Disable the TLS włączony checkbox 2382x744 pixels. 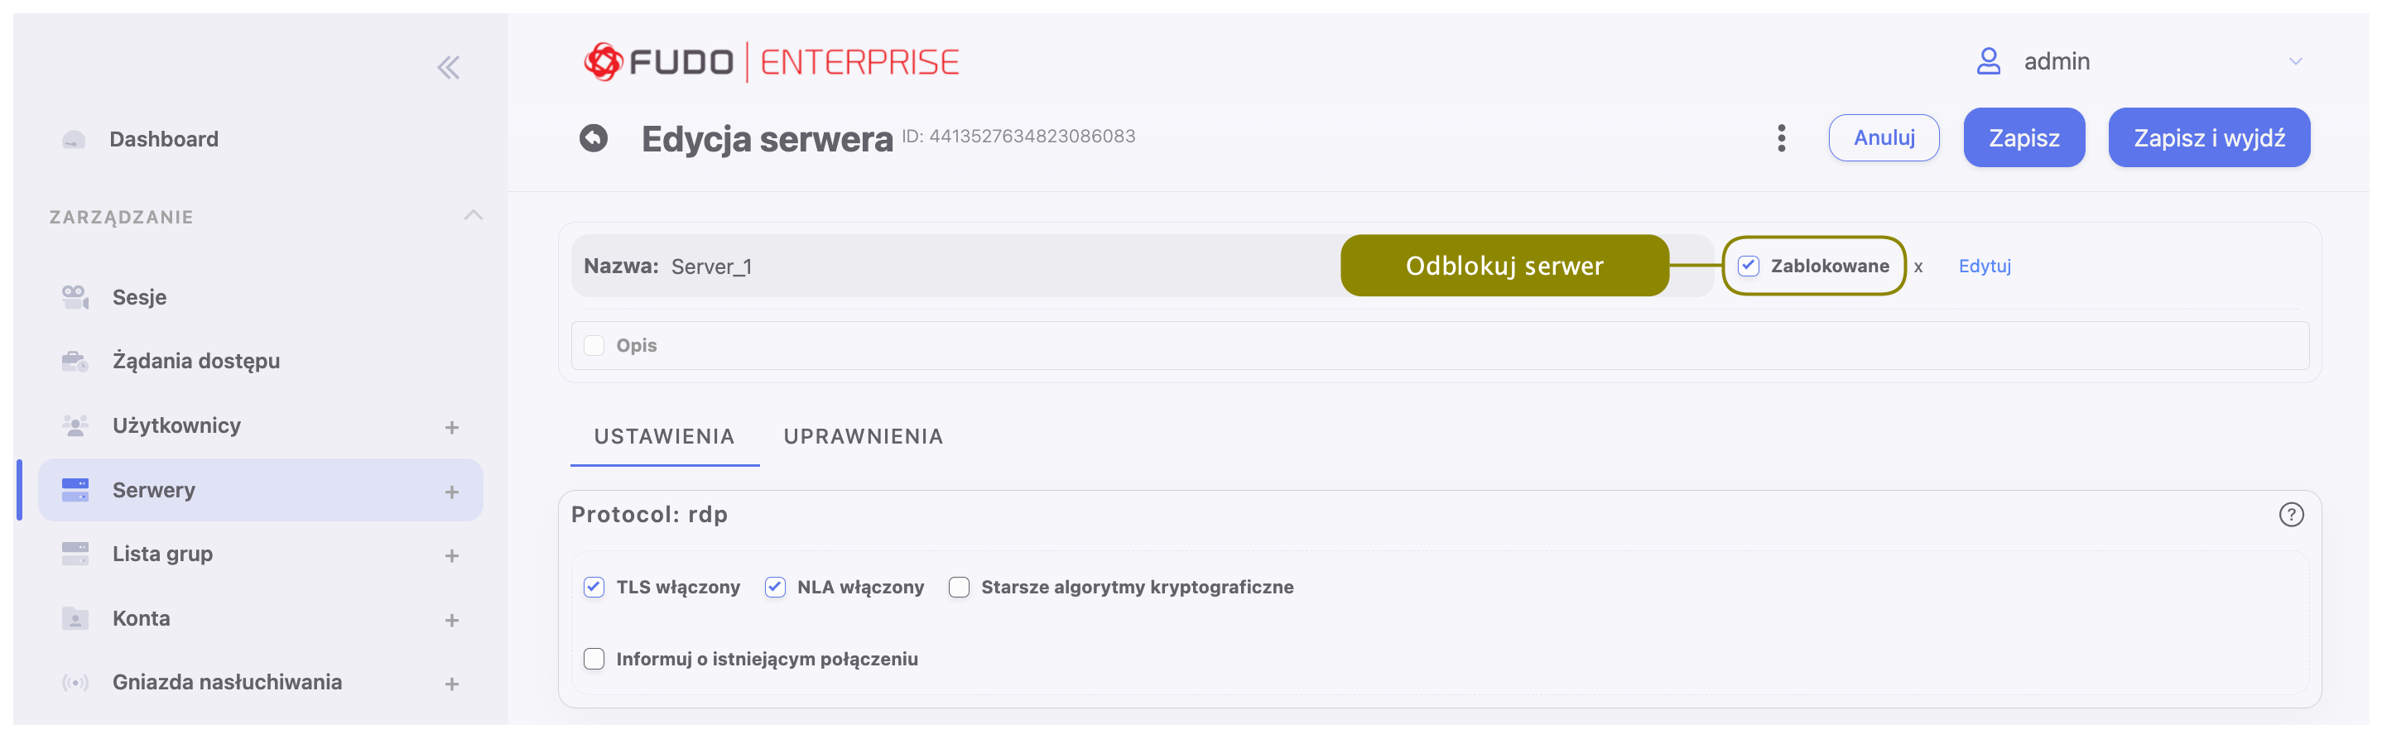tap(594, 587)
